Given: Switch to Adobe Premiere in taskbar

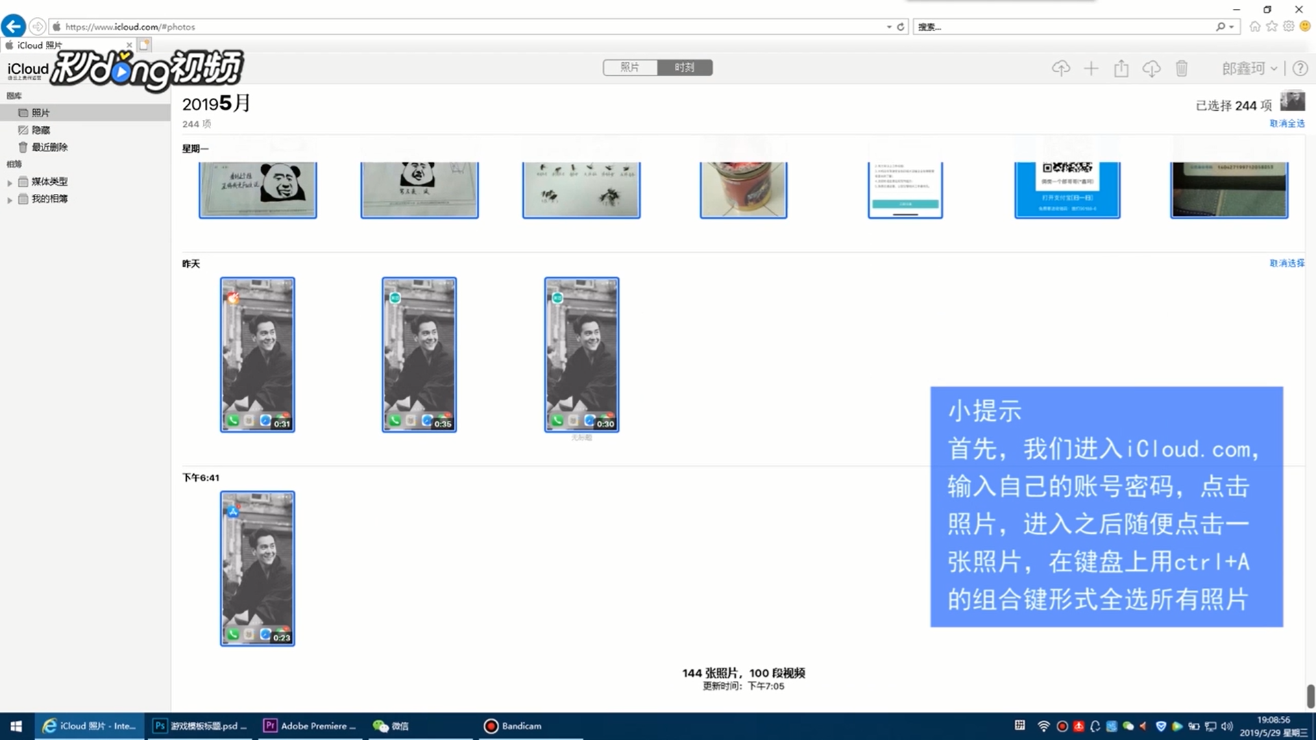Looking at the screenshot, I should (310, 726).
